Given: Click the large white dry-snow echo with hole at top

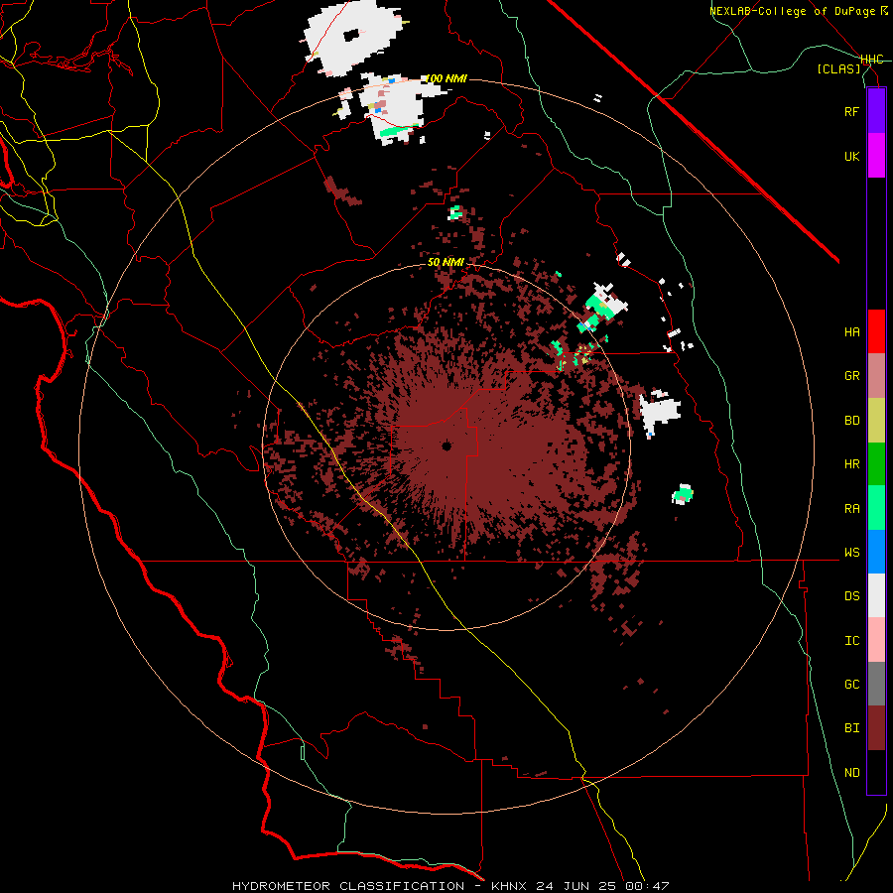Looking at the screenshot, I should click(x=353, y=37).
